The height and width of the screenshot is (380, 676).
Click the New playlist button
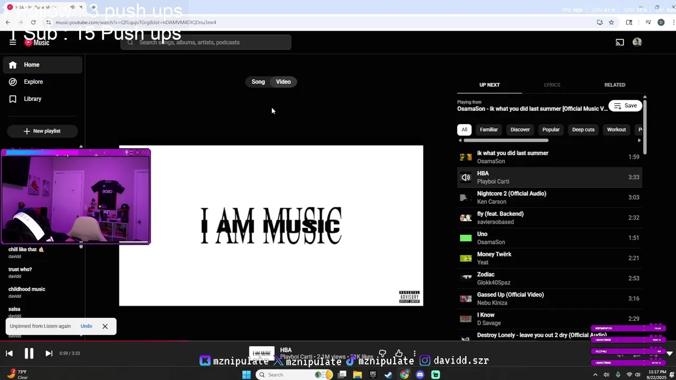42,131
